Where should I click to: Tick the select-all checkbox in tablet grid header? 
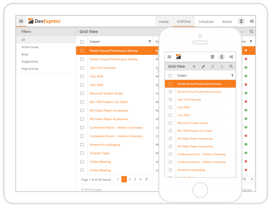point(82,42)
